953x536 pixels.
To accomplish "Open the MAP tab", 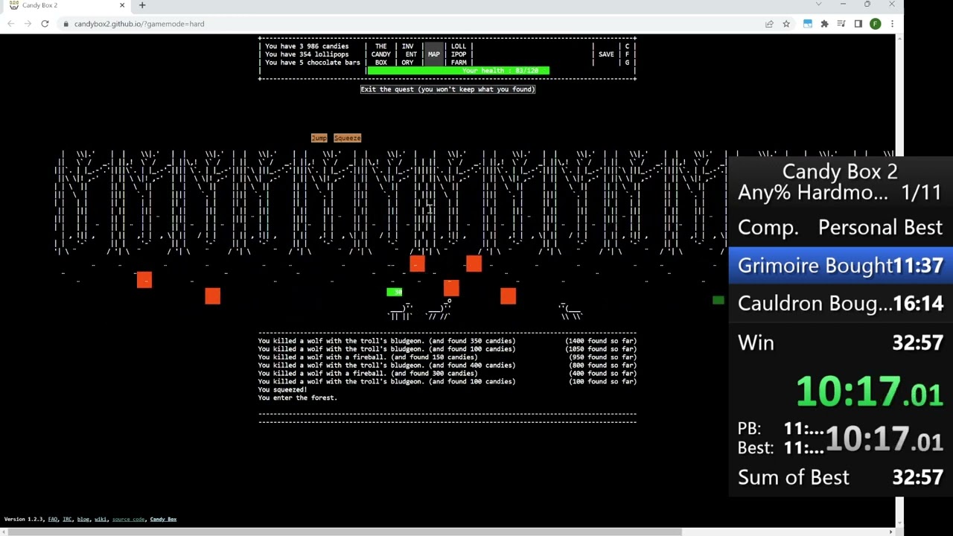I will (433, 54).
